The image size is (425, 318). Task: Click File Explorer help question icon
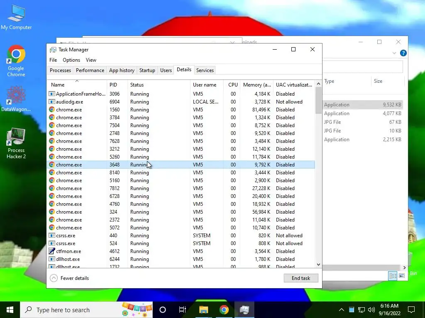(403, 53)
